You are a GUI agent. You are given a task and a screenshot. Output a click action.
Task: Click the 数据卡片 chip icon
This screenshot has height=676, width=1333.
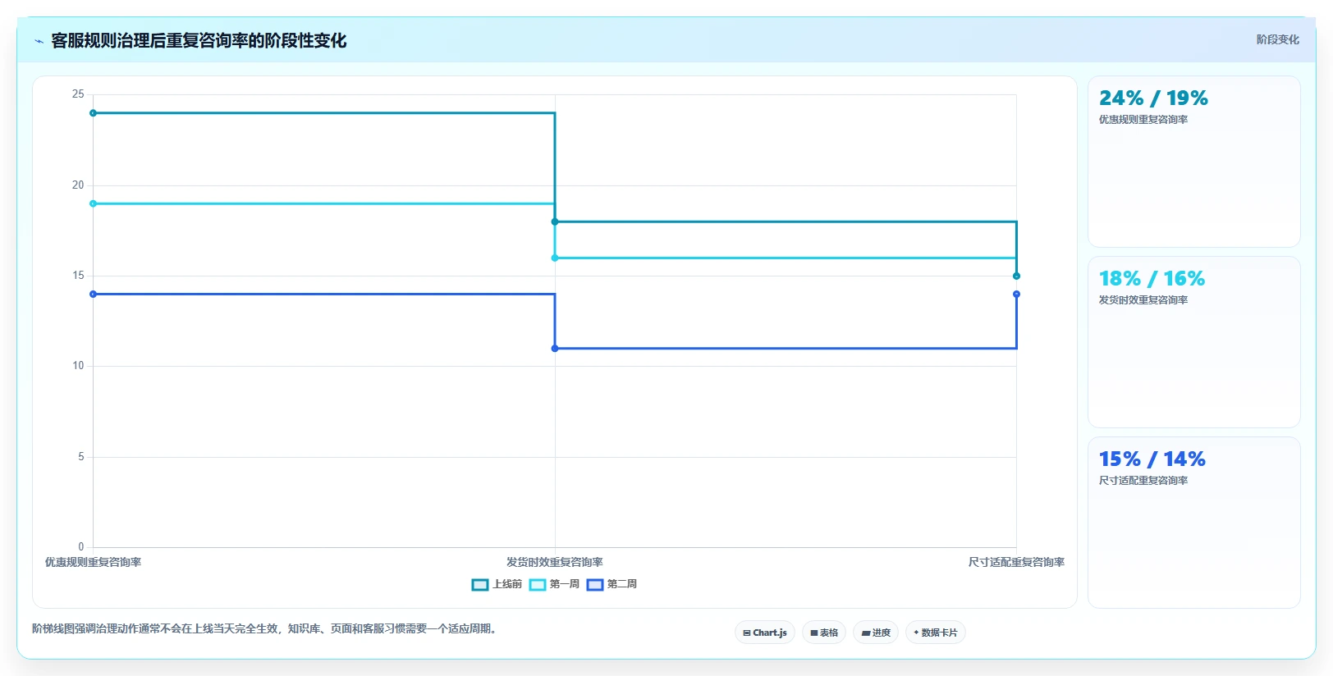click(x=916, y=633)
